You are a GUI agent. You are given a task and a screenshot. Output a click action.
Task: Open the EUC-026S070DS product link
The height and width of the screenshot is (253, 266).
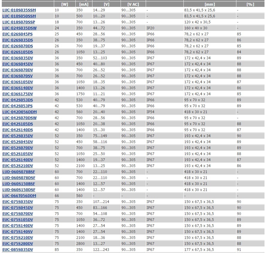[x=18, y=46]
